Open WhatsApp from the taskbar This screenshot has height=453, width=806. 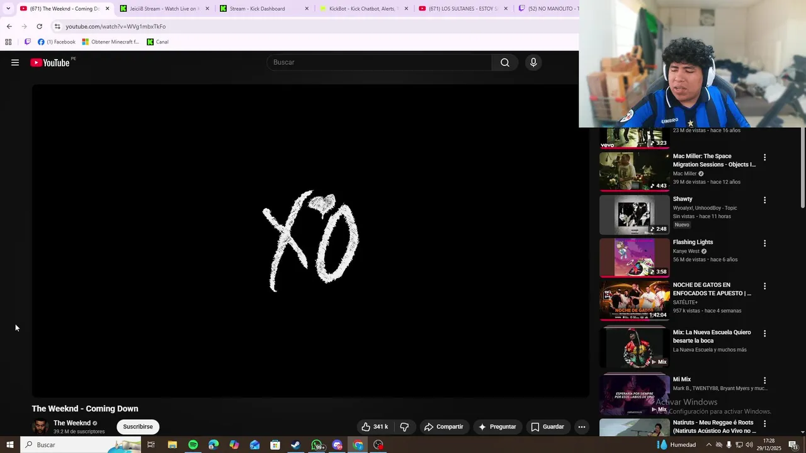317,445
